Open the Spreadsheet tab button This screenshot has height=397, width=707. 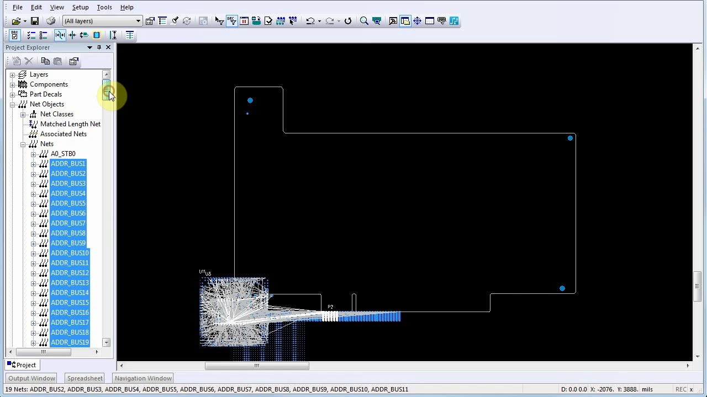[x=85, y=378]
